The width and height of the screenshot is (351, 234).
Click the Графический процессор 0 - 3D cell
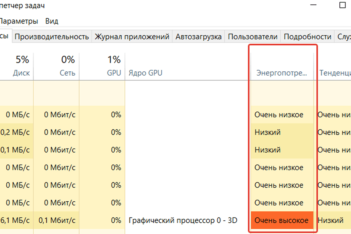[183, 220]
